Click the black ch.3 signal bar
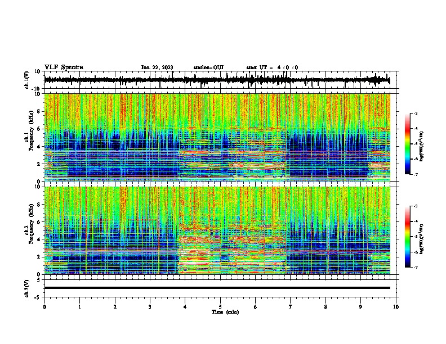 [217, 288]
